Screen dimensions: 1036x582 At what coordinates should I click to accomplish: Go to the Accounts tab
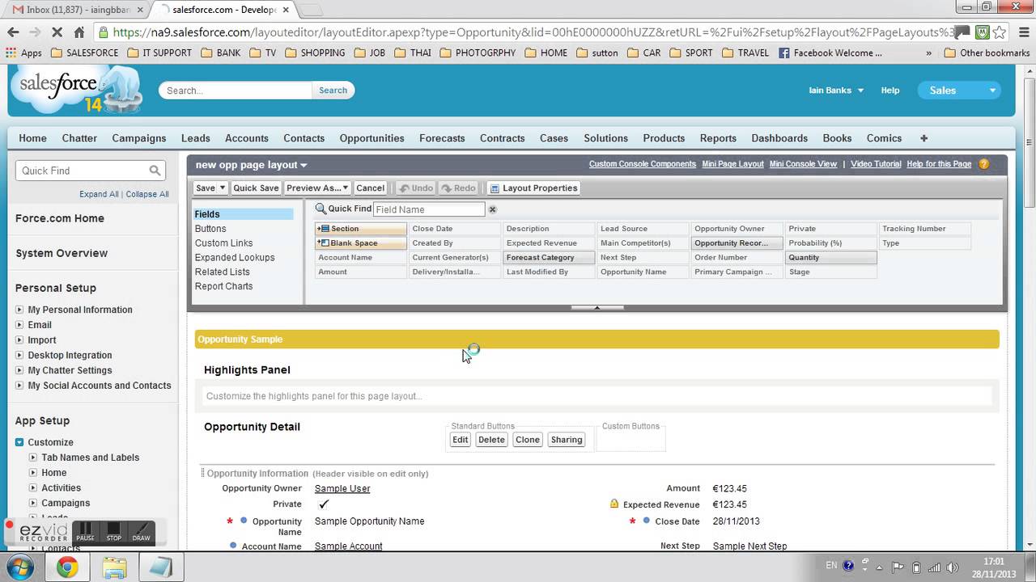(247, 138)
